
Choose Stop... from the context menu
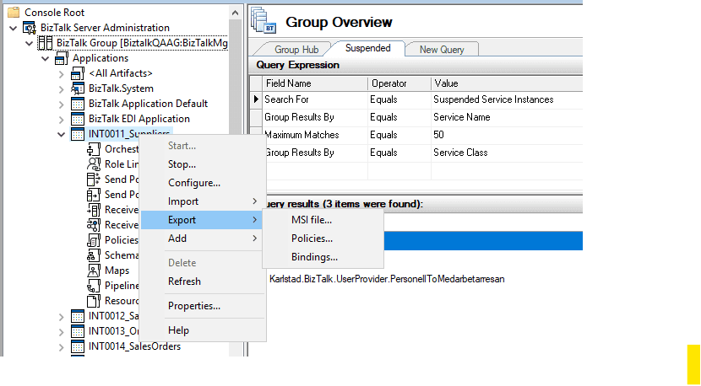pos(203,164)
